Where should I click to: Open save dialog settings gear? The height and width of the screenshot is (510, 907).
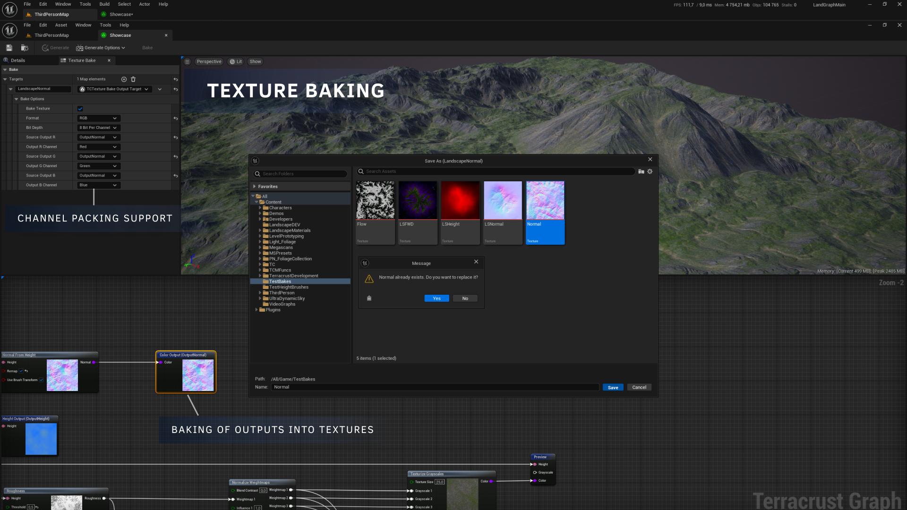coord(650,171)
